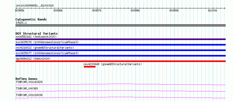Image resolution: width=233 pixels, height=101 pixels.
Task: Click the TSHR|NM_001018036 transcript label
Action: pyautogui.click(x=29, y=95)
